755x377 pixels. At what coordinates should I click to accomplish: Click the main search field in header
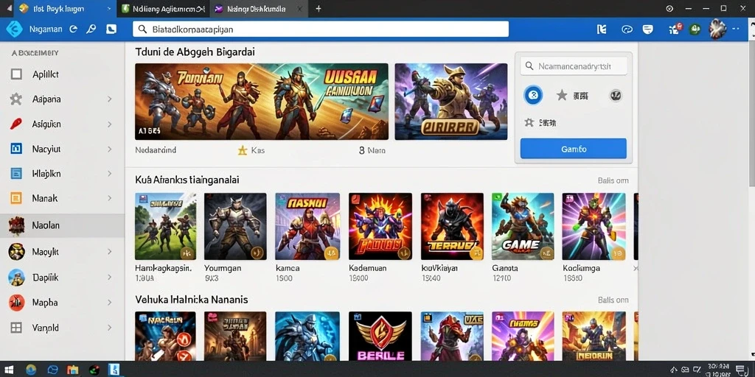click(x=321, y=29)
